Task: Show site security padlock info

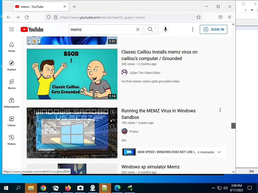Action: click(x=56, y=17)
